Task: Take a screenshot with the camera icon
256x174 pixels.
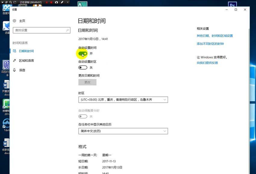Action: [x=56, y=2]
